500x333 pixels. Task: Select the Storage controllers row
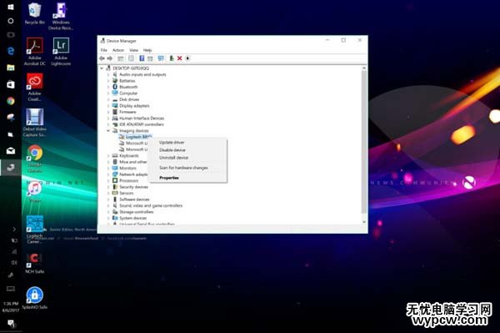point(133,212)
